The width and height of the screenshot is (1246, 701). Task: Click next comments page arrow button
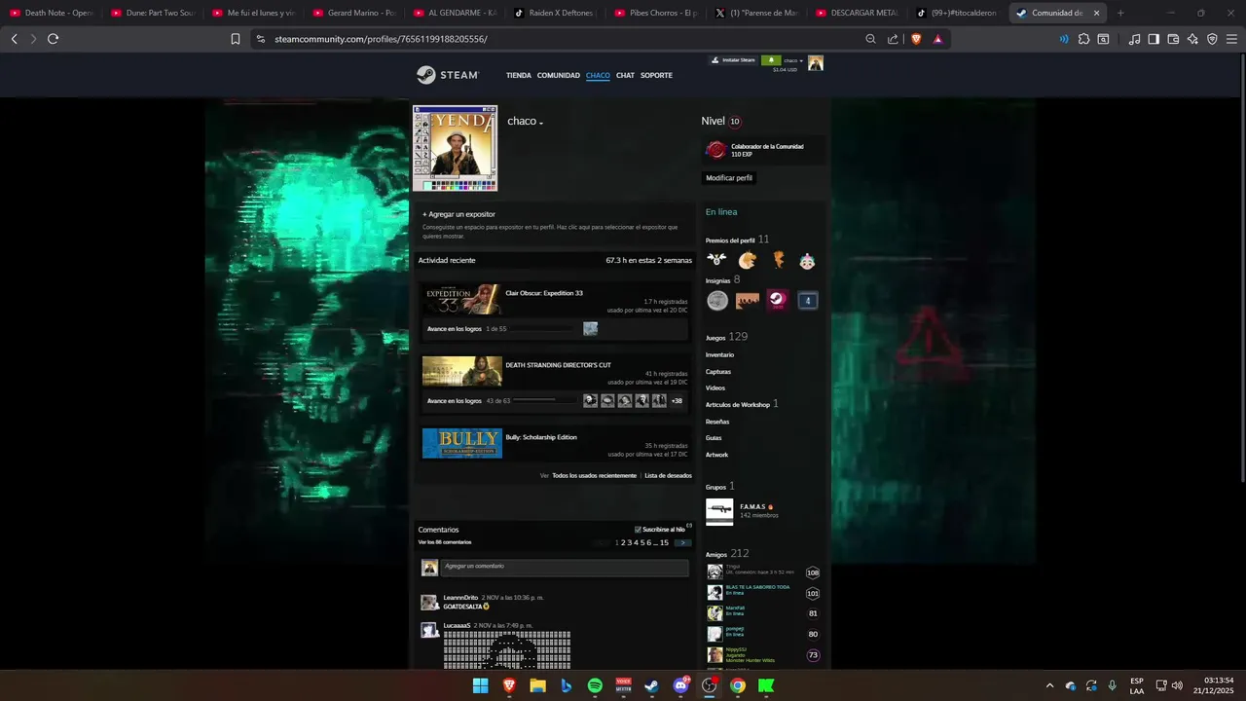point(682,542)
